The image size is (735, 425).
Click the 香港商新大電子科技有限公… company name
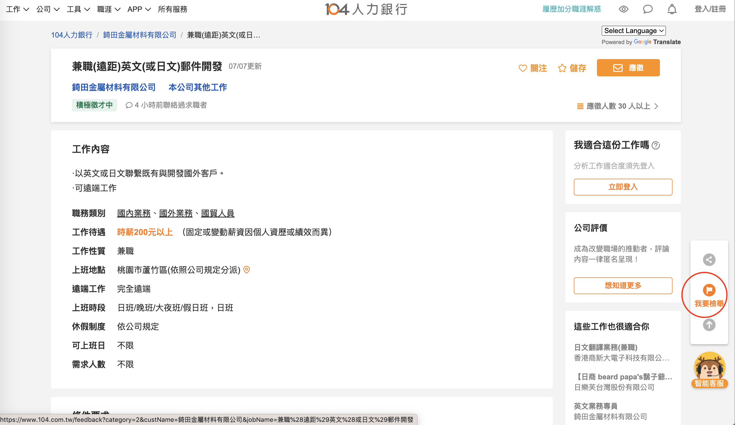[x=621, y=358]
